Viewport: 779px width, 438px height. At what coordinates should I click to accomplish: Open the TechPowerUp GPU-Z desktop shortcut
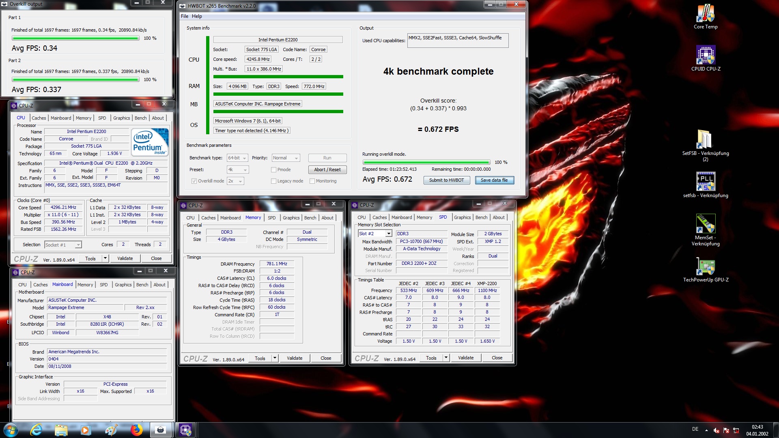click(706, 270)
